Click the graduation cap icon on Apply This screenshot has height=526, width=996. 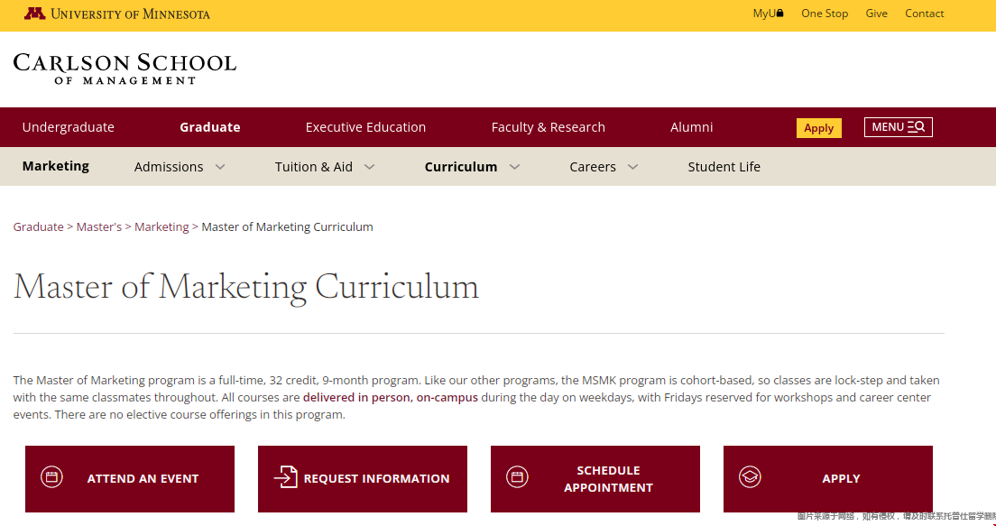click(x=751, y=476)
